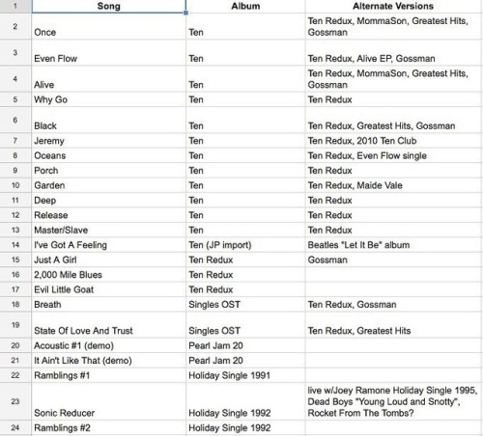Select row number 2 header

(x=15, y=26)
